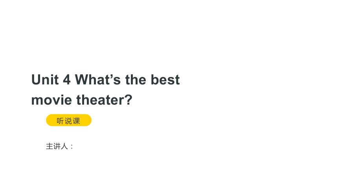This screenshot has height=190, width=338.
Task: Click the yellow 听说课 pill label
Action: [x=68, y=120]
